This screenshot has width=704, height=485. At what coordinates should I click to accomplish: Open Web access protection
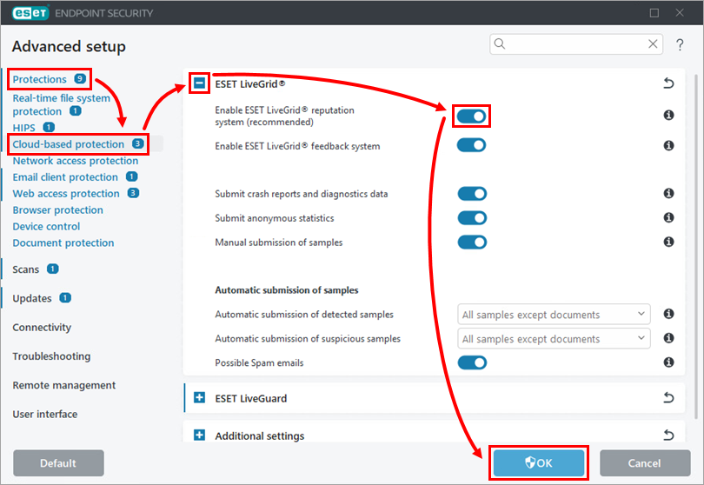pyautogui.click(x=66, y=194)
